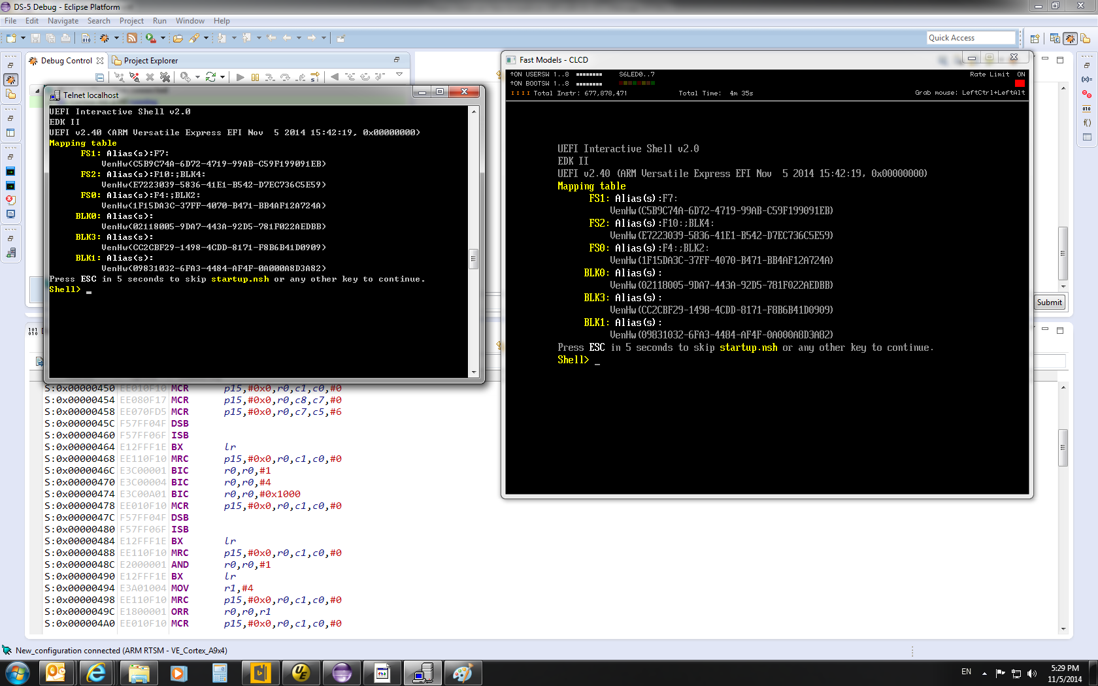Open the Project Explorer fast view in left trim

(x=10, y=94)
